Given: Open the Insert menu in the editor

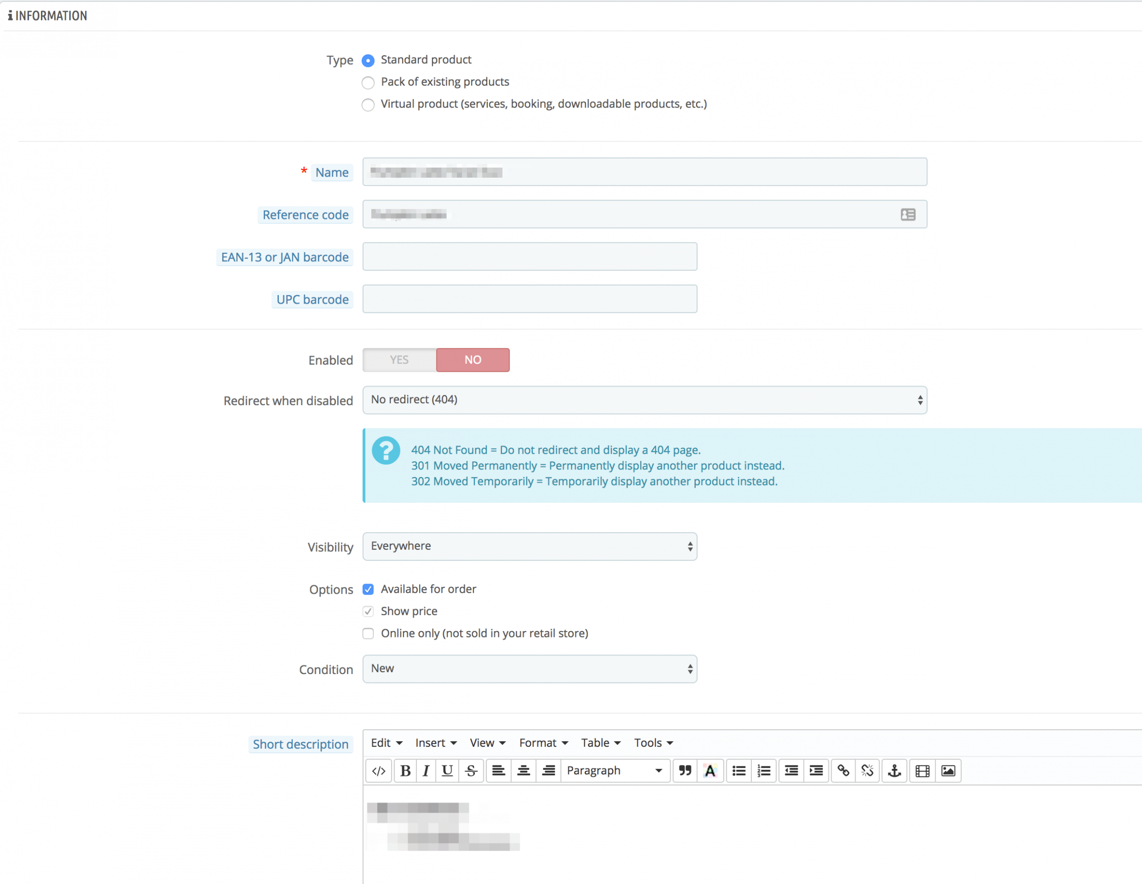Looking at the screenshot, I should coord(435,743).
